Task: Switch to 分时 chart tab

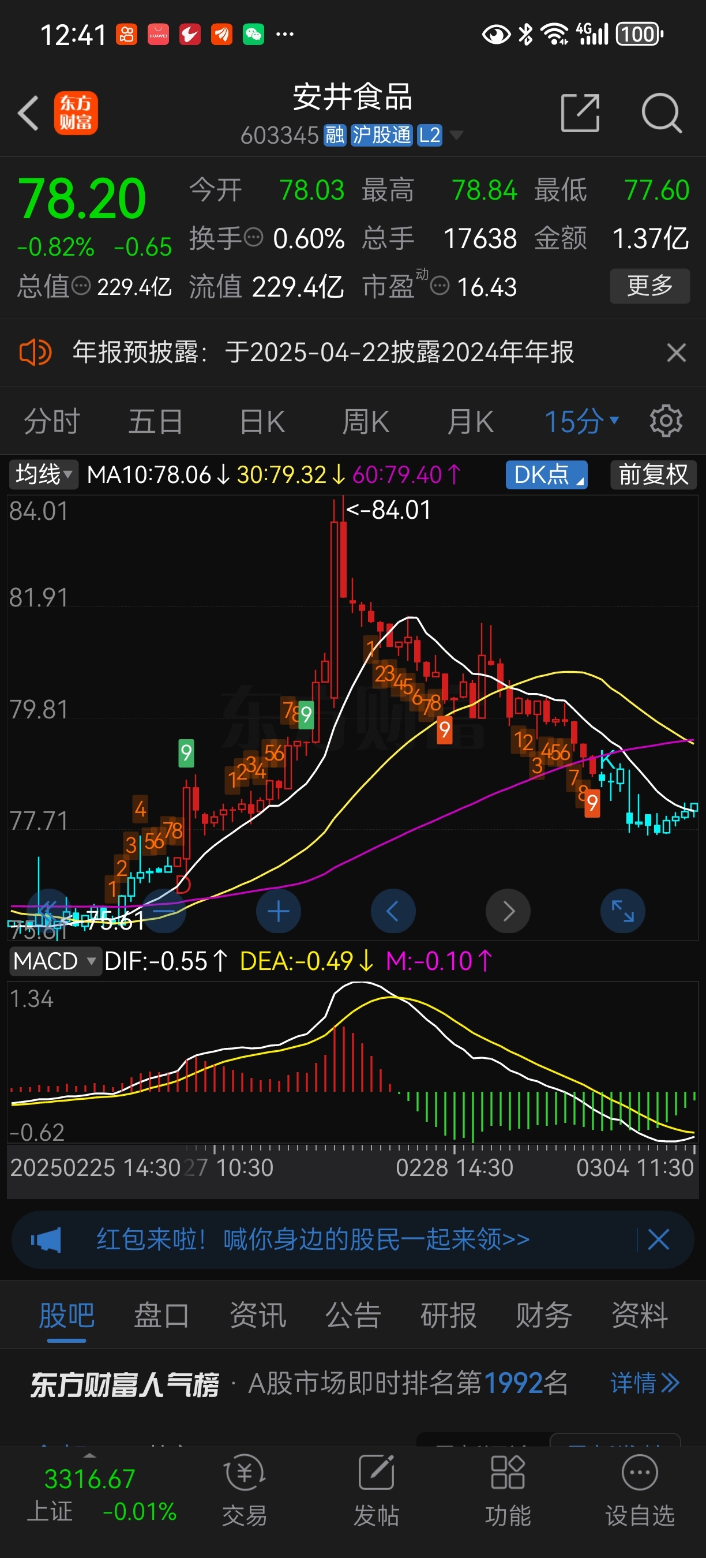Action: [x=52, y=421]
